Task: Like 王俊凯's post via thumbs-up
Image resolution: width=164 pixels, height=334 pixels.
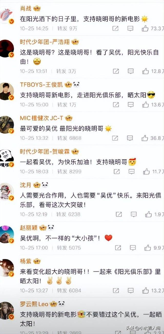Action: coord(146,104)
